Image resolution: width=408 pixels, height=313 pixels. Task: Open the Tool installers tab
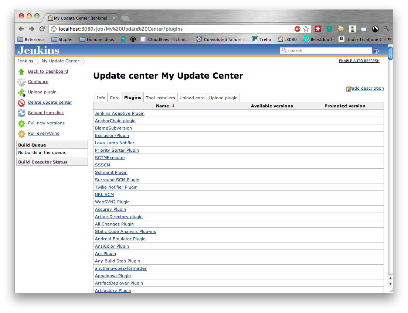[160, 98]
